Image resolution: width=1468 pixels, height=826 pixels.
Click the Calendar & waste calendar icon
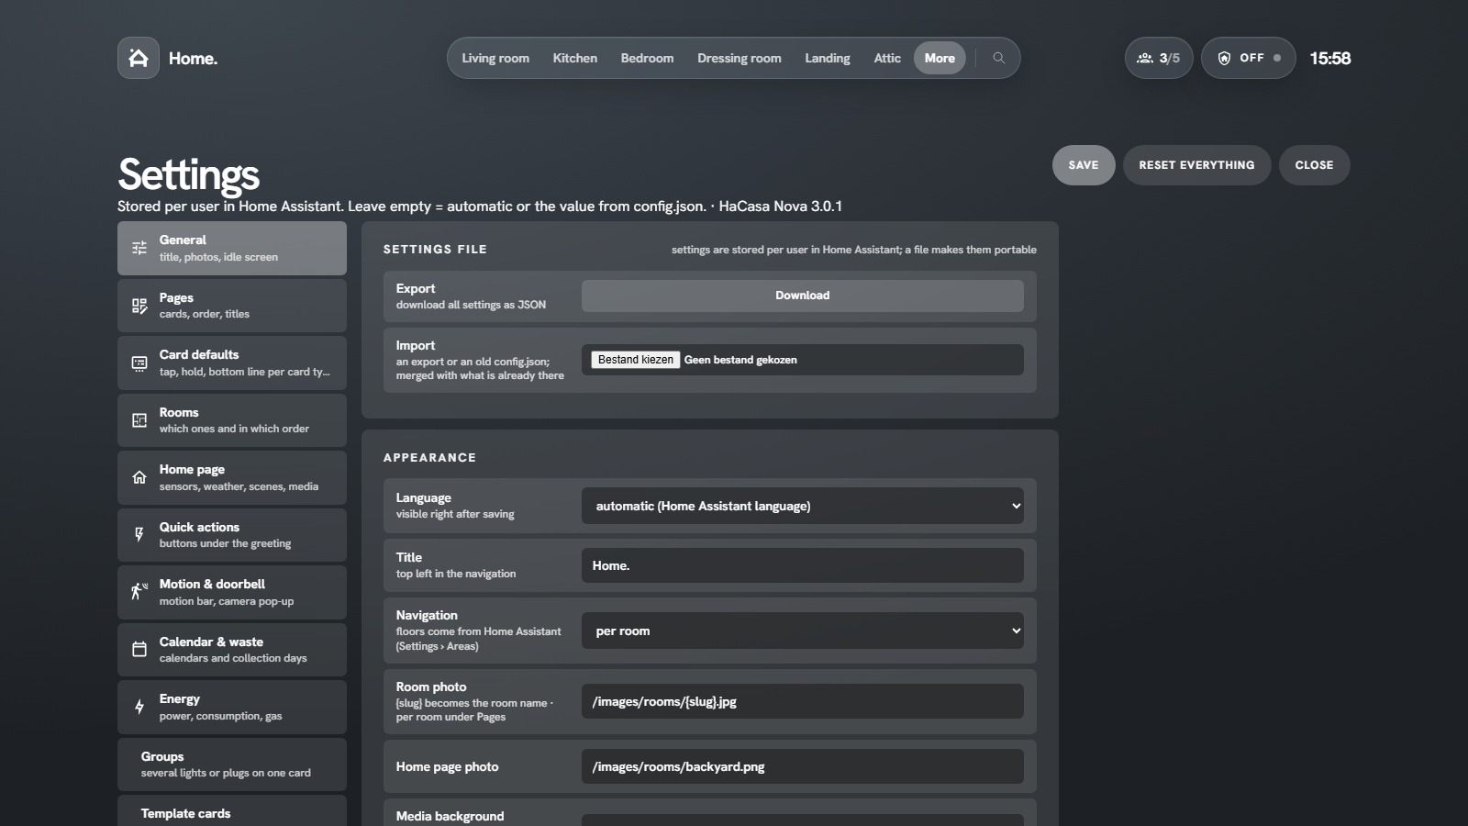139,650
